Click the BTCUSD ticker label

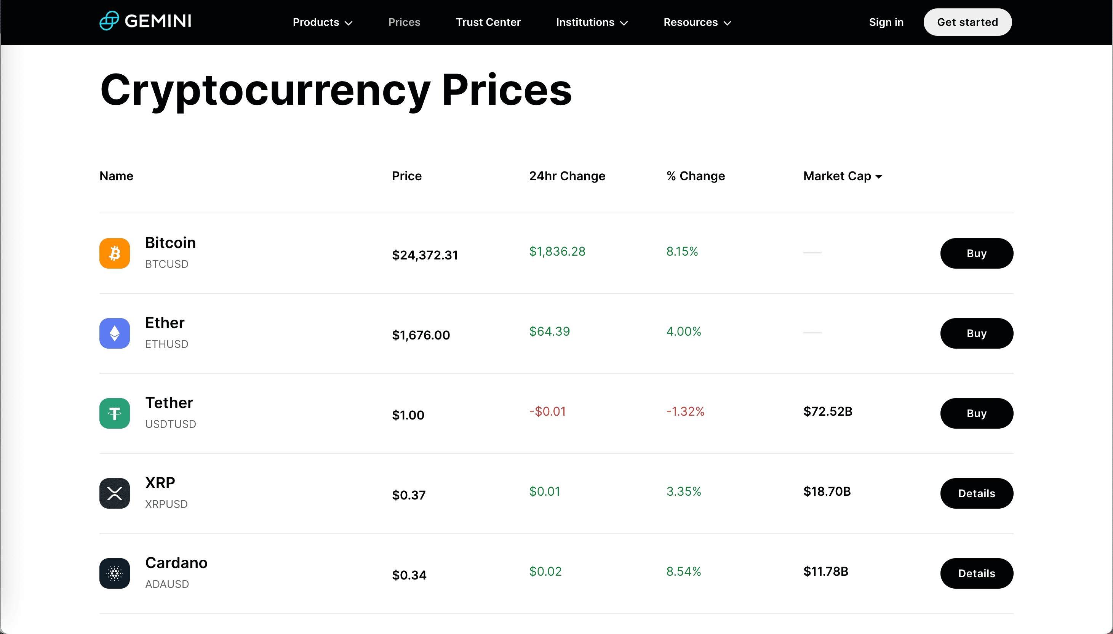click(166, 264)
